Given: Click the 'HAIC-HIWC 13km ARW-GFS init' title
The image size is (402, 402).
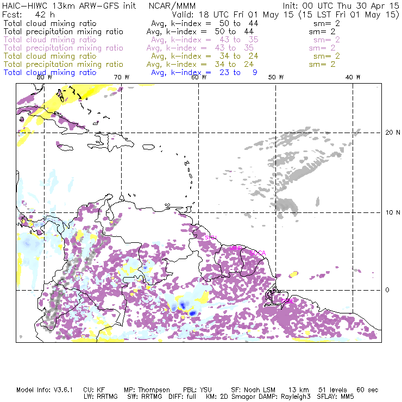Looking at the screenshot, I should [x=69, y=5].
